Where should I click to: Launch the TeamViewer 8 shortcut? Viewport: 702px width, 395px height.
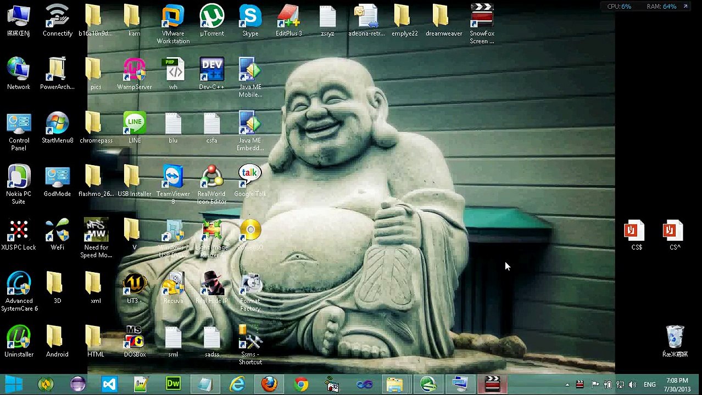click(173, 185)
